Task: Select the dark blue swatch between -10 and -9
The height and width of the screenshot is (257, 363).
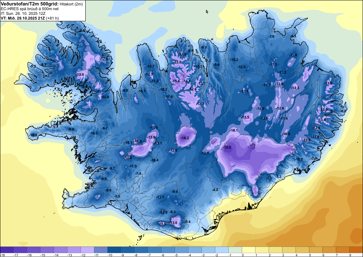Action: [114, 250]
